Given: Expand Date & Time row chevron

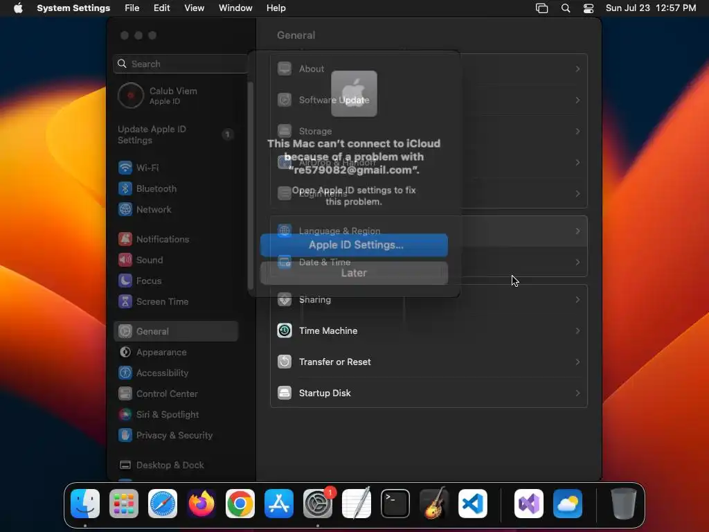Looking at the screenshot, I should [577, 263].
